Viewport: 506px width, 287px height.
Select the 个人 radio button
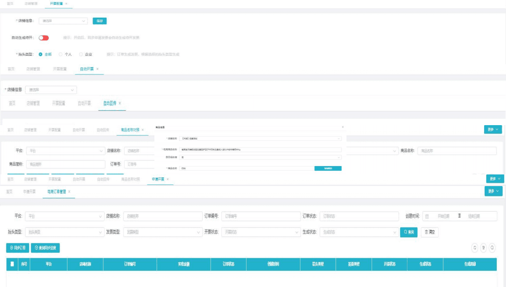(x=60, y=54)
